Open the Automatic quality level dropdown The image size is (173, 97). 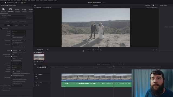tap(22, 51)
